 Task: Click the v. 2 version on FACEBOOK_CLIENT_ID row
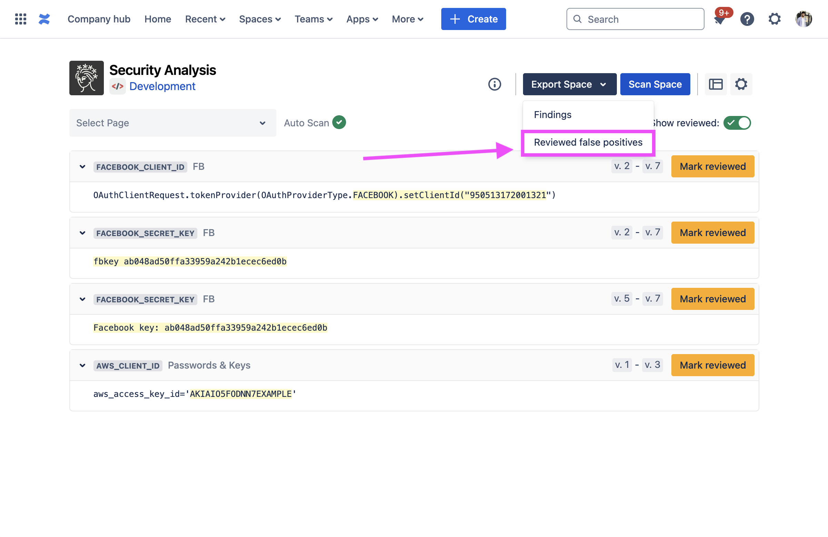pos(622,166)
